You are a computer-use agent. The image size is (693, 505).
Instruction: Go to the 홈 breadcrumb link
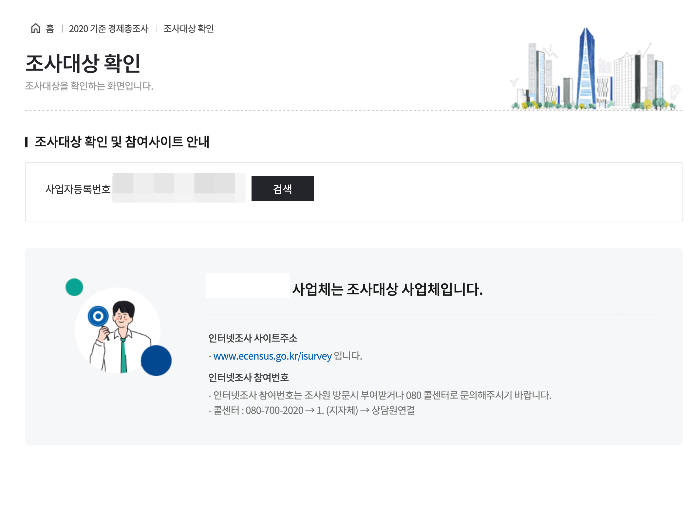pyautogui.click(x=50, y=29)
